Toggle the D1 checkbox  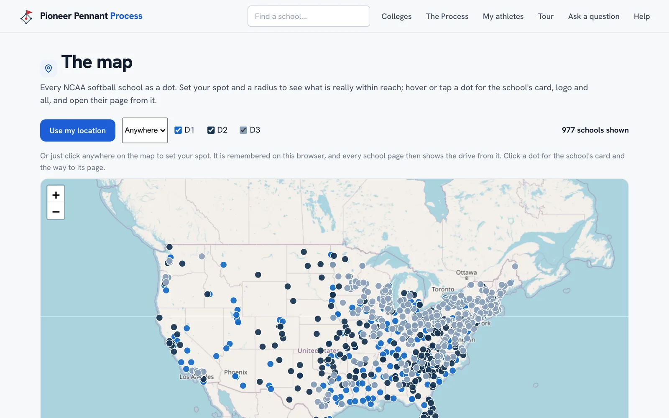[178, 130]
